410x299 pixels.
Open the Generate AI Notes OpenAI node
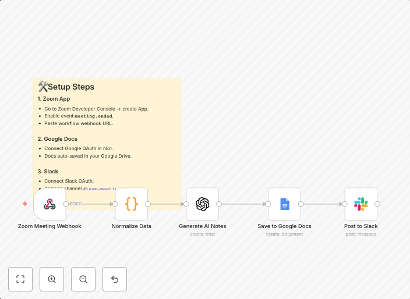(x=203, y=204)
